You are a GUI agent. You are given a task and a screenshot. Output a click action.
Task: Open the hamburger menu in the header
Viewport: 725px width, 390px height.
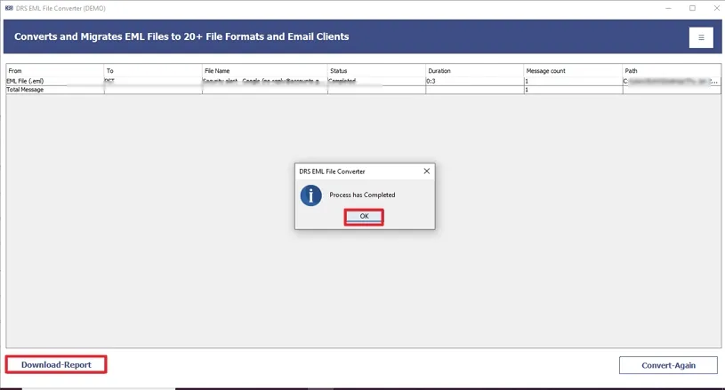[x=701, y=37]
